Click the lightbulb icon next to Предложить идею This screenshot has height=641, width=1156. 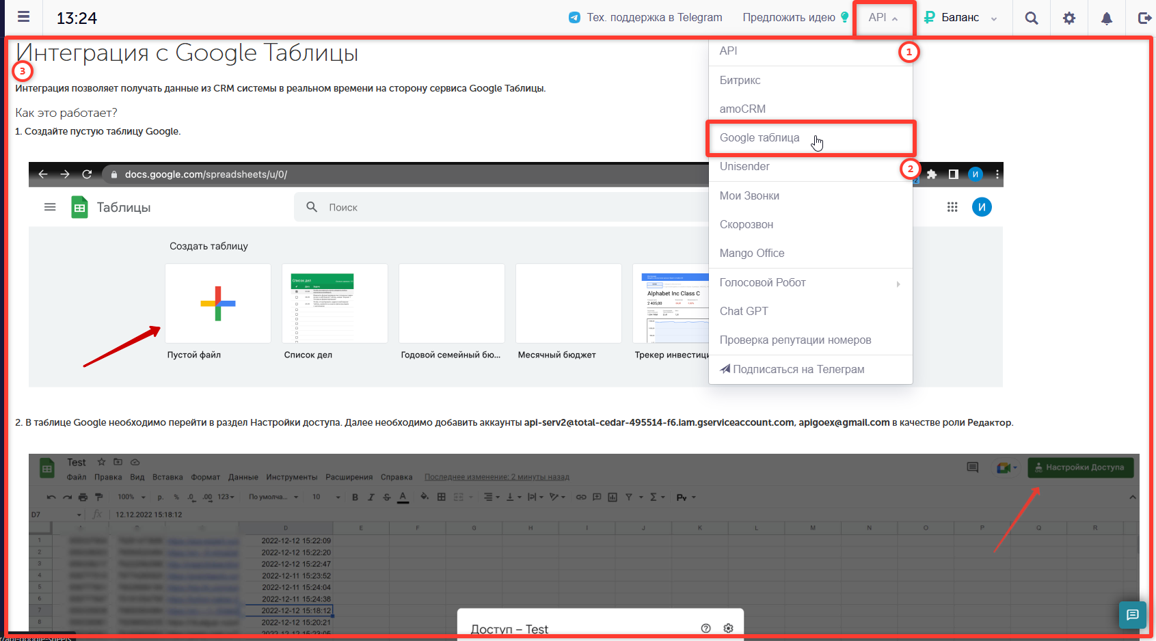[845, 17]
